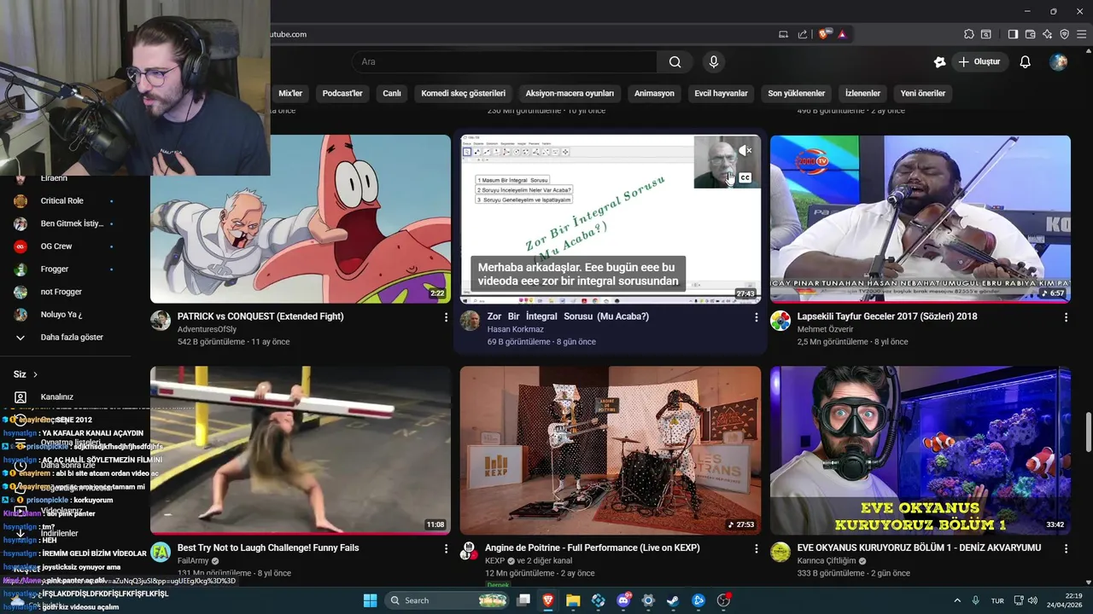Screen dimensions: 1093x614
Task: Open the YouTube notifications bell
Action: click(x=1026, y=61)
